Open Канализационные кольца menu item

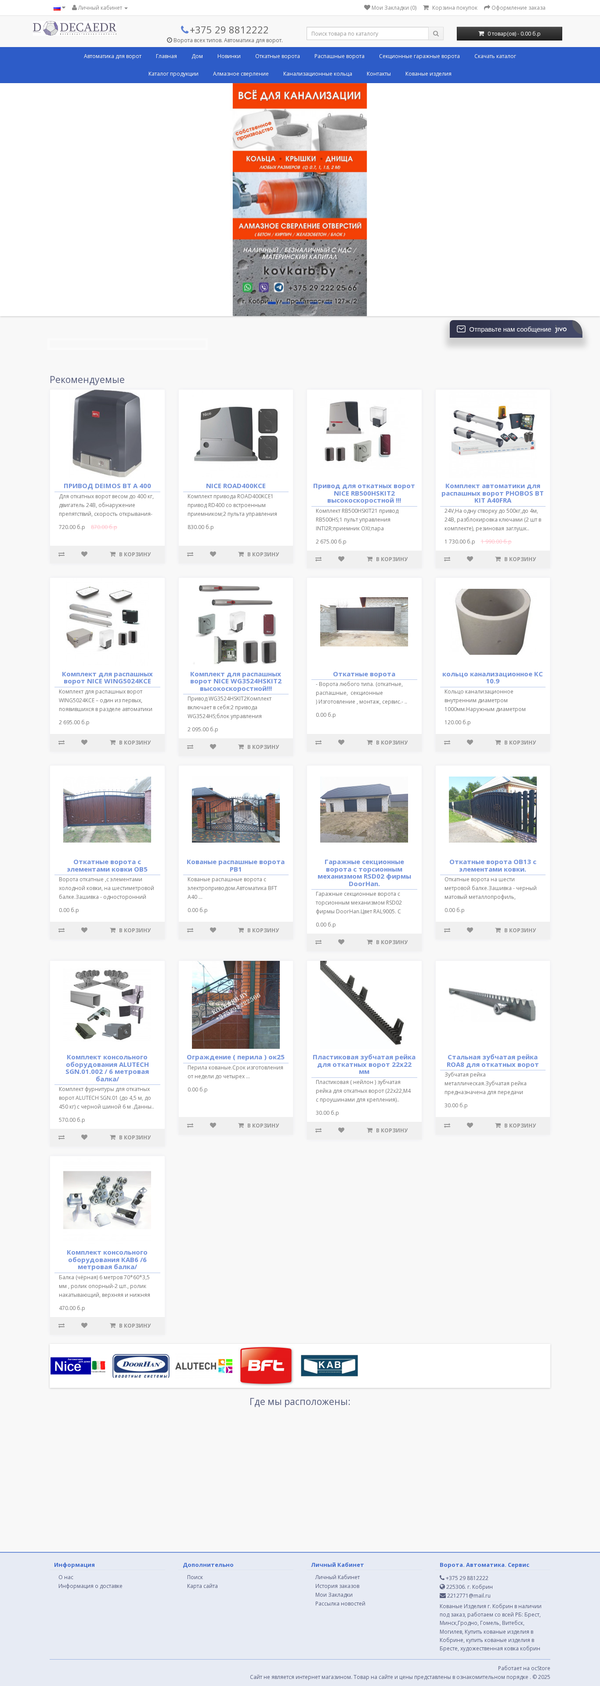318,74
